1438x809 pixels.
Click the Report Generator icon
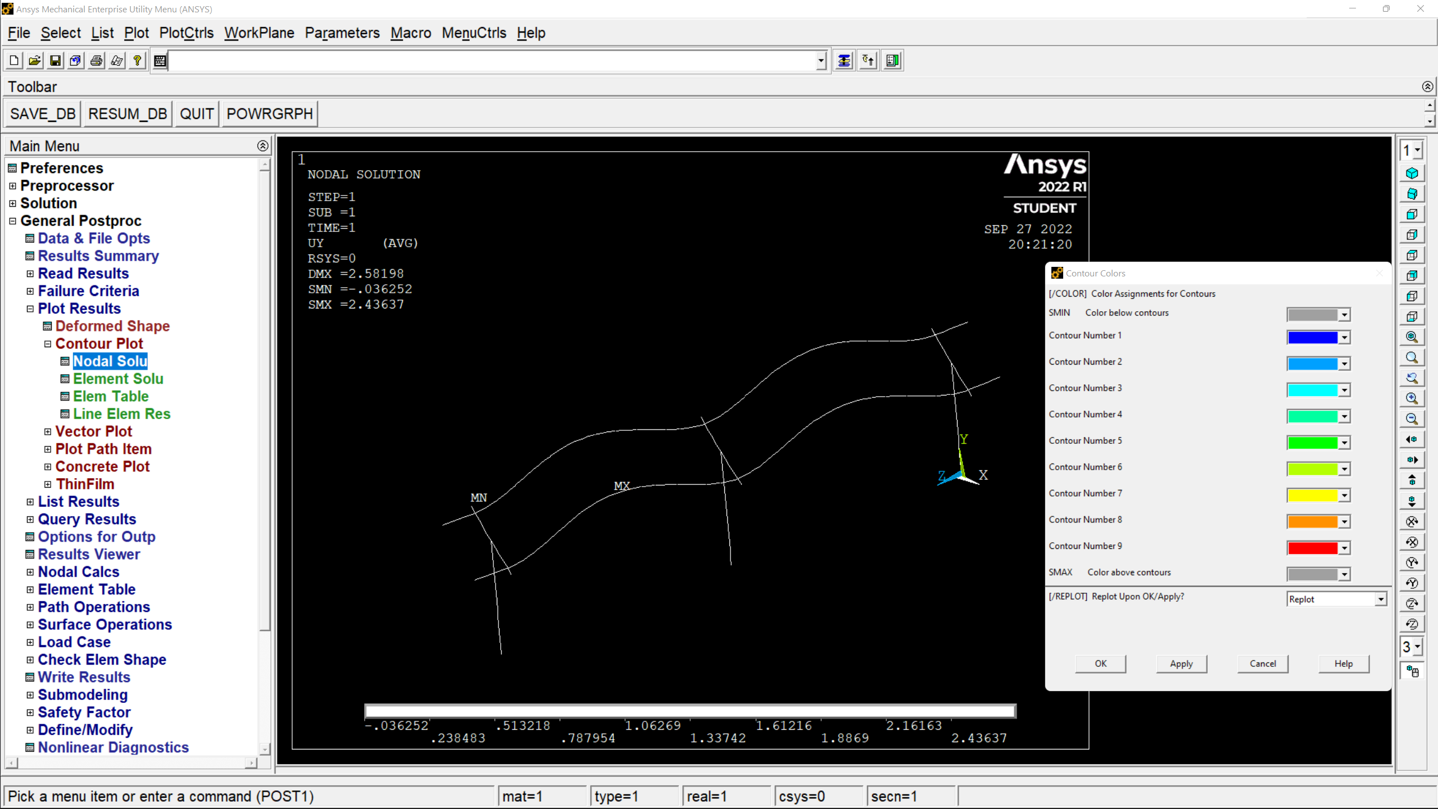click(x=117, y=61)
